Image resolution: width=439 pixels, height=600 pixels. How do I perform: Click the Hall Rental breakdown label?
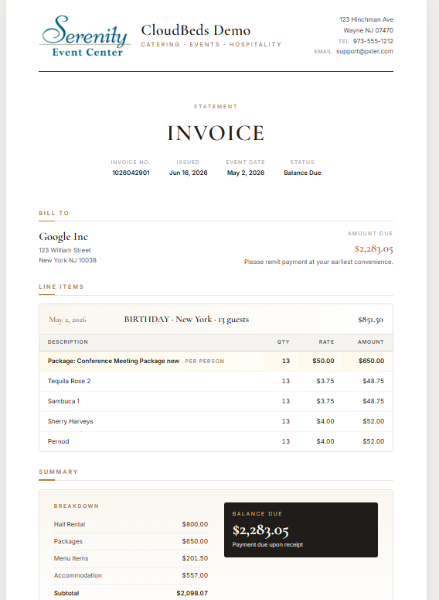click(70, 524)
